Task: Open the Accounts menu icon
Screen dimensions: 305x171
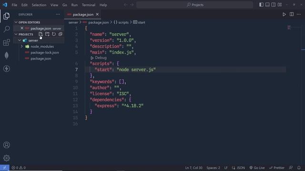Action: click(x=6, y=145)
